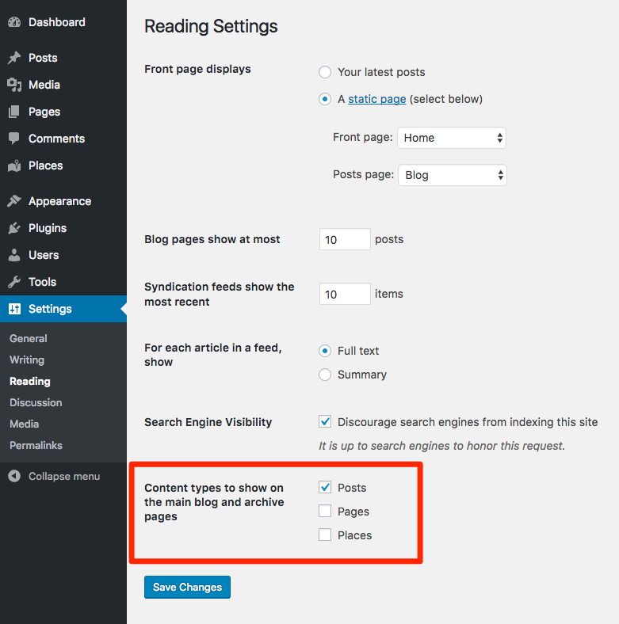Go to Media settings submenu under Settings
The height and width of the screenshot is (624, 619).
(25, 424)
